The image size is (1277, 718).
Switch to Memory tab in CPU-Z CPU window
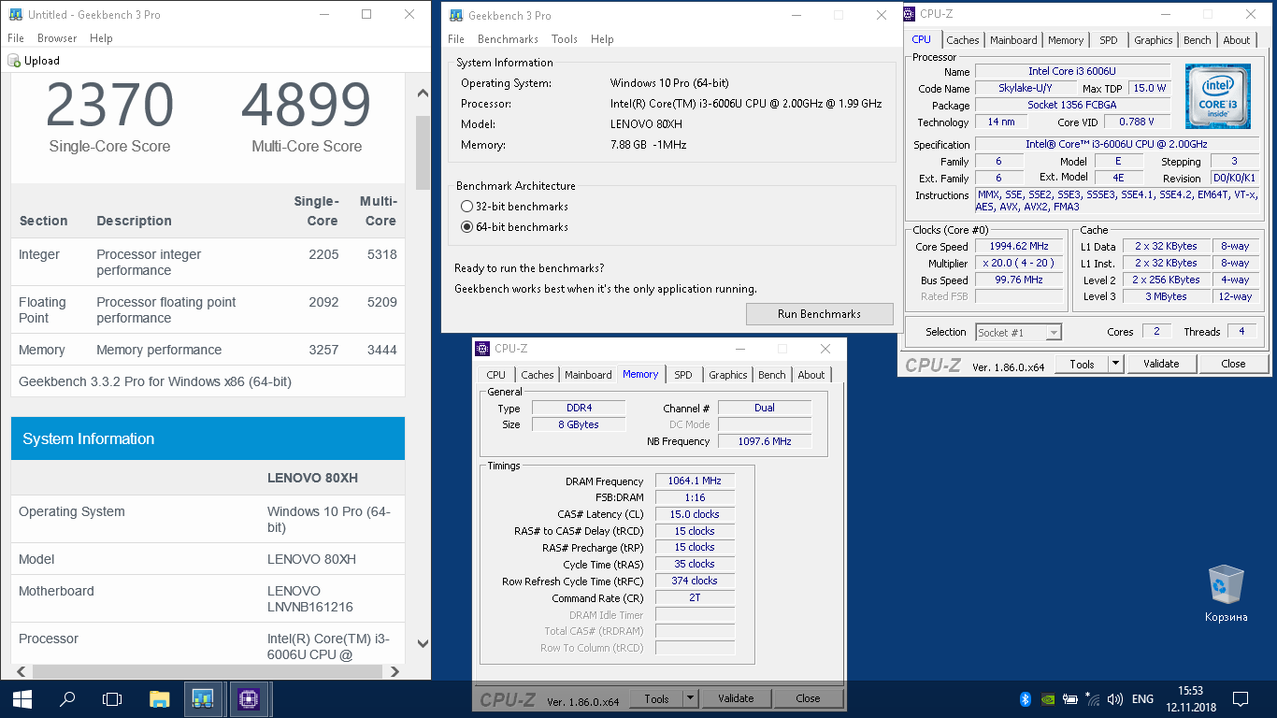[1066, 40]
